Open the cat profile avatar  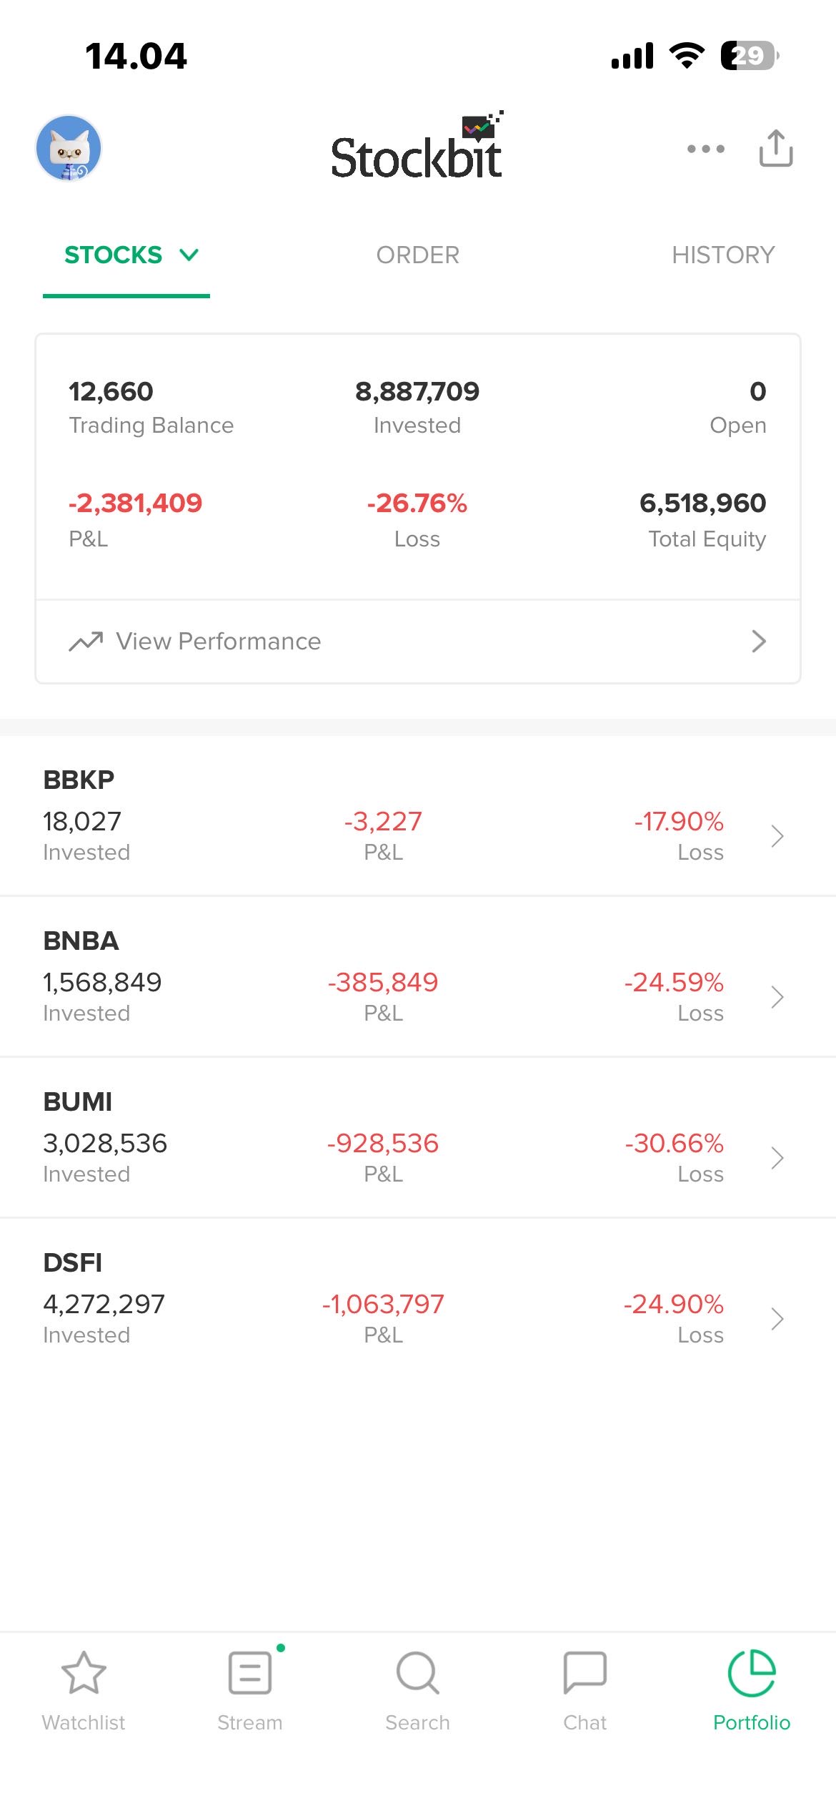(x=69, y=148)
